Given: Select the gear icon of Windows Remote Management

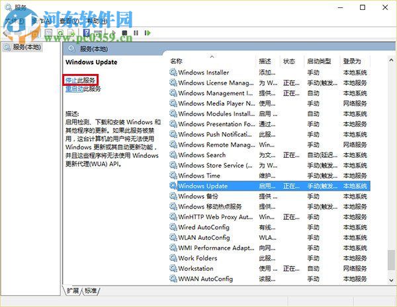Looking at the screenshot, I should point(173,145).
